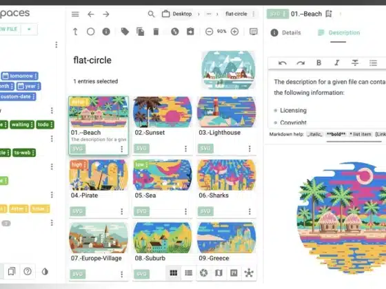The image size is (386, 289).
Task: Navigate to the parent folder with the up arrow
Action: (x=75, y=32)
